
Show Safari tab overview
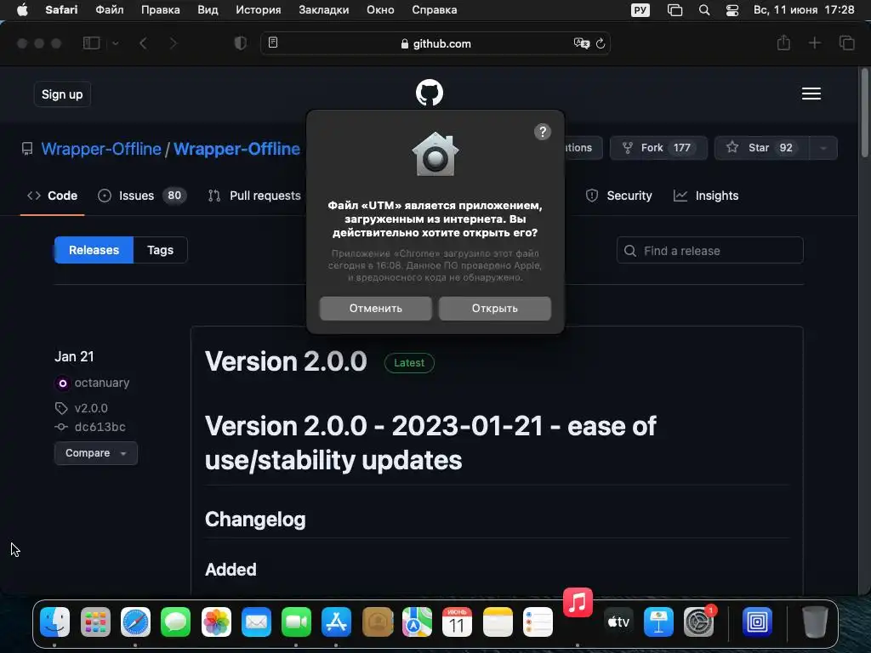tap(846, 43)
